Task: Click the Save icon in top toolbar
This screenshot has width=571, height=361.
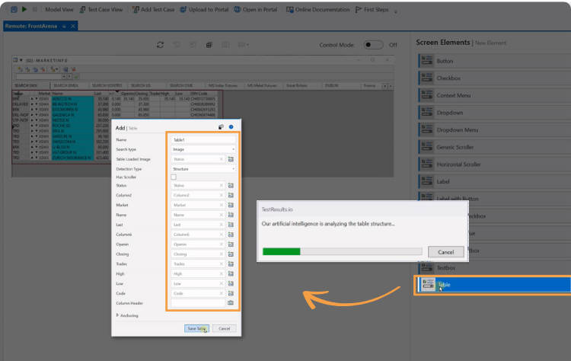Action: pos(14,9)
